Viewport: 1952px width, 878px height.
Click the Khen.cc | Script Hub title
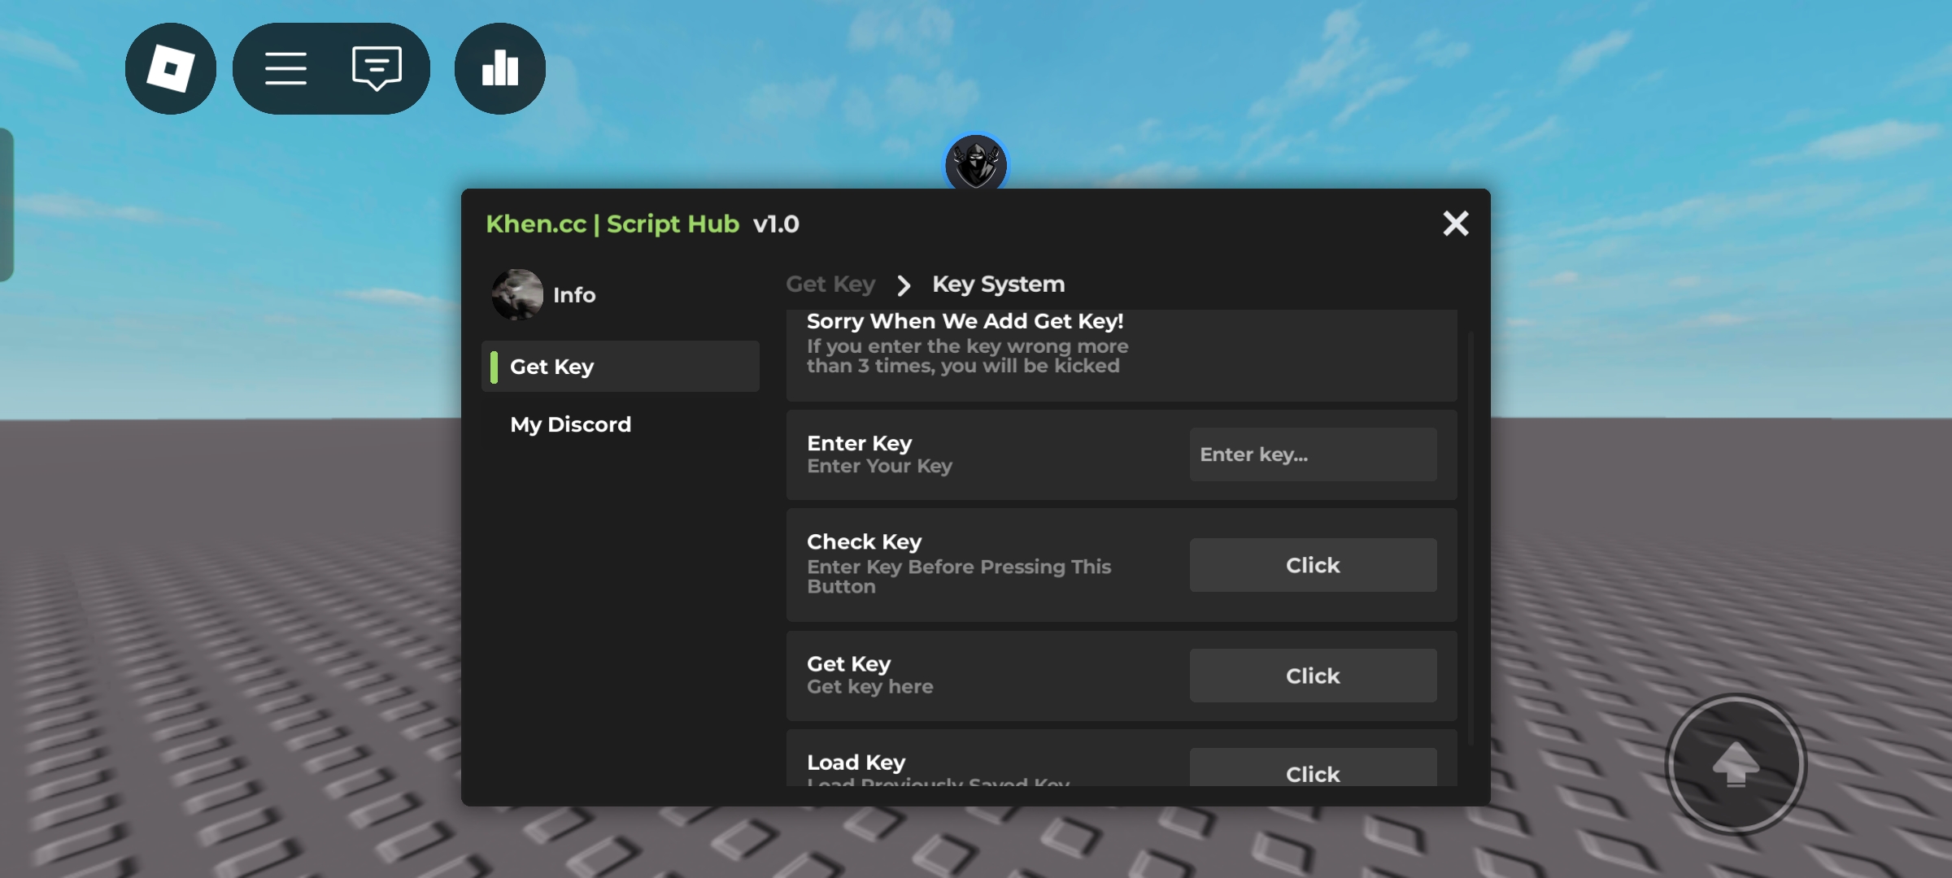[612, 224]
